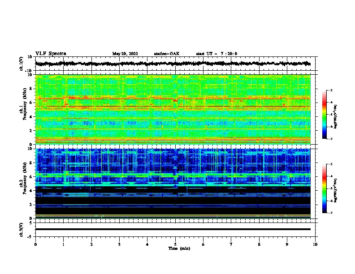
Task: Click the "VLF Spectra" title text
Action: click(51, 54)
